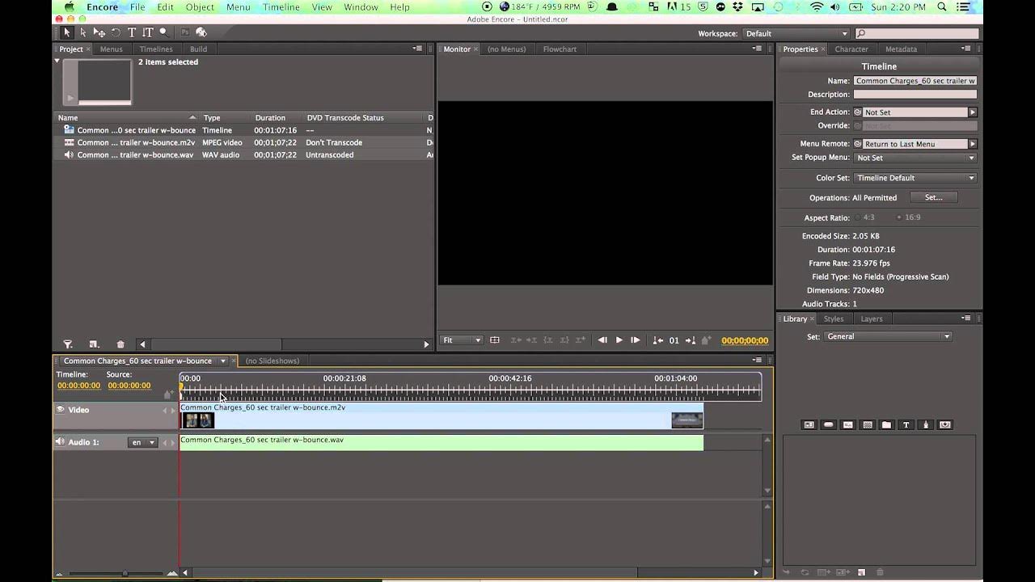This screenshot has height=582, width=1035.
Task: Click the Preview disc icon in toolbar
Action: pyautogui.click(x=201, y=32)
